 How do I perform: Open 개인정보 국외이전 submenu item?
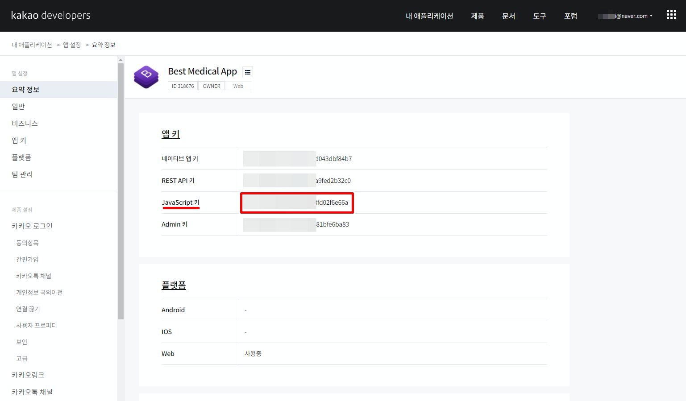click(x=39, y=292)
